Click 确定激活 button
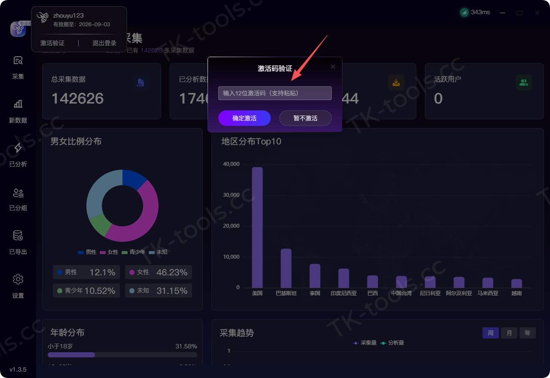Image resolution: width=550 pixels, height=378 pixels. click(244, 118)
